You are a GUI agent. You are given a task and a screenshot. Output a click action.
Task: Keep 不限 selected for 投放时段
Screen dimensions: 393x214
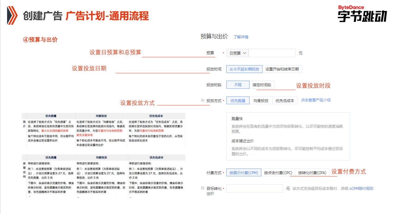(x=237, y=85)
